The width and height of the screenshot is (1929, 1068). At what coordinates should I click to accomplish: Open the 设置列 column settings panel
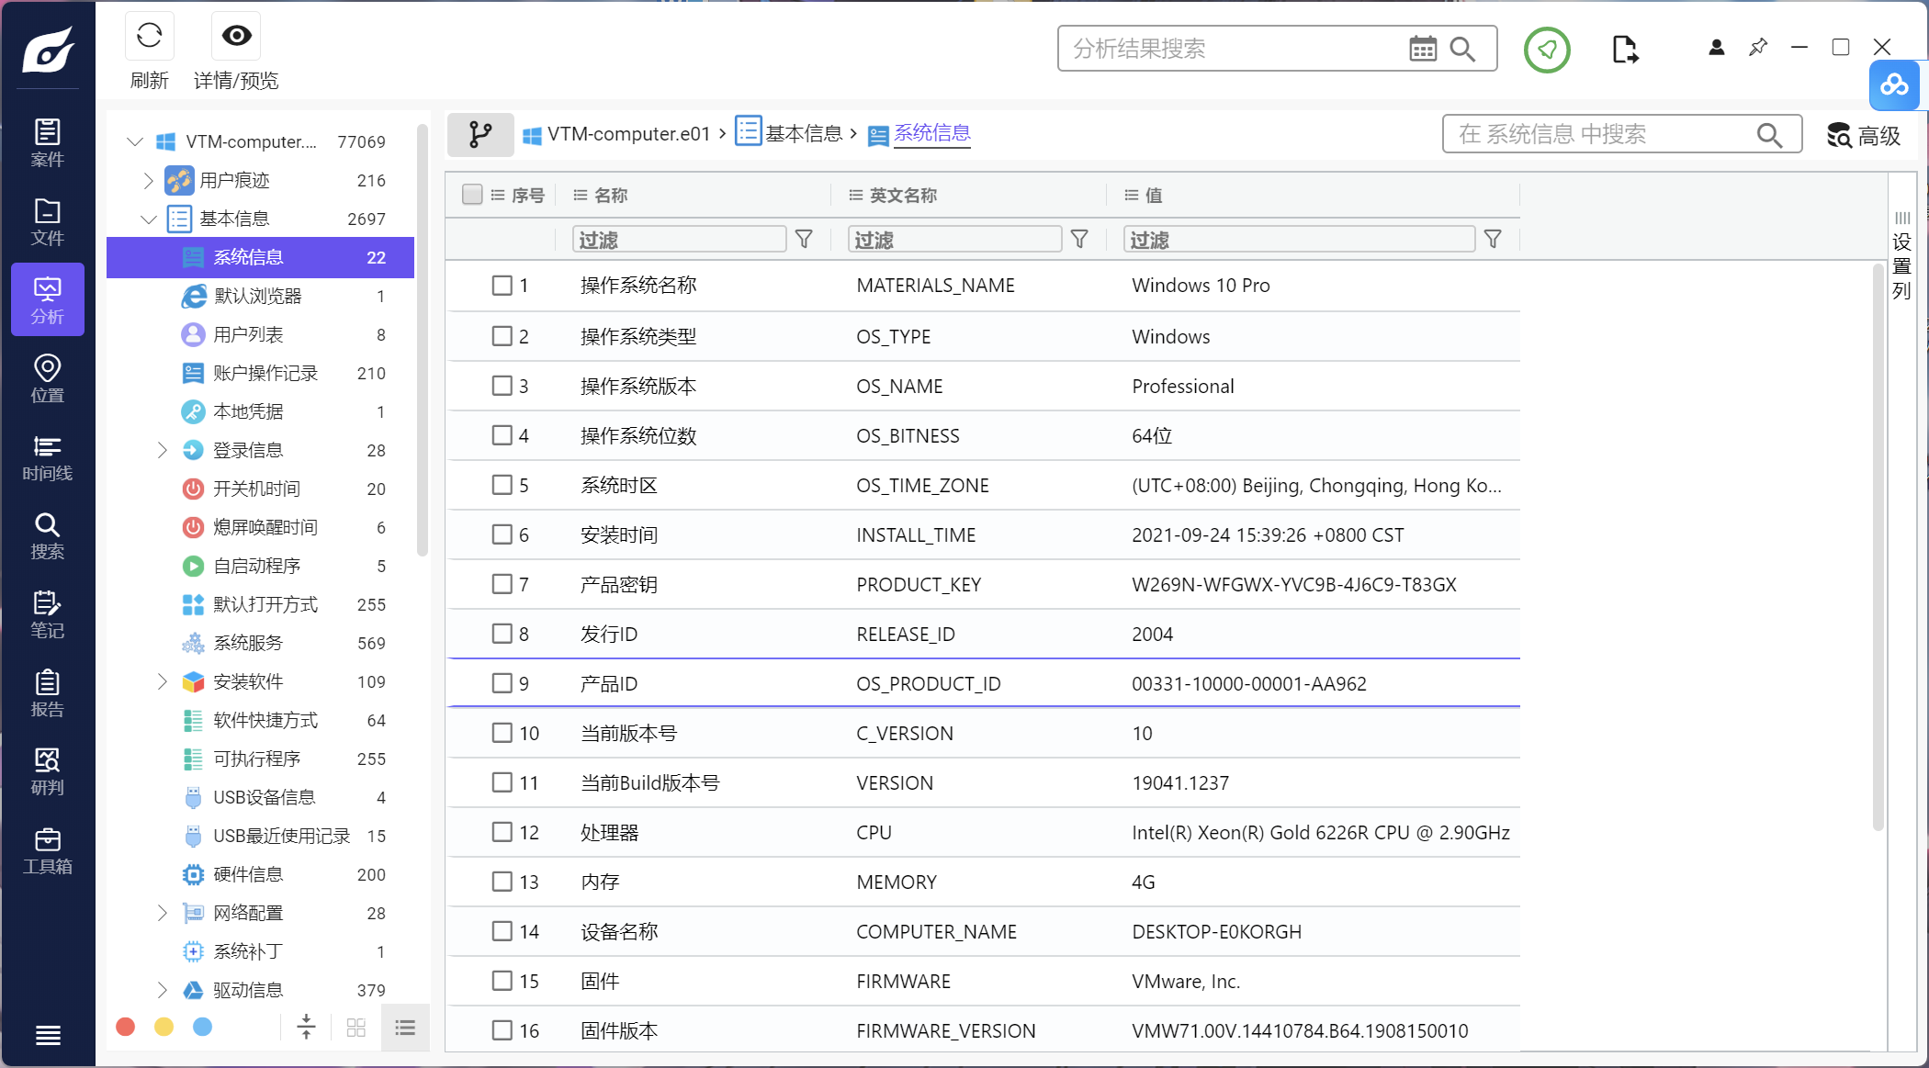1902,255
